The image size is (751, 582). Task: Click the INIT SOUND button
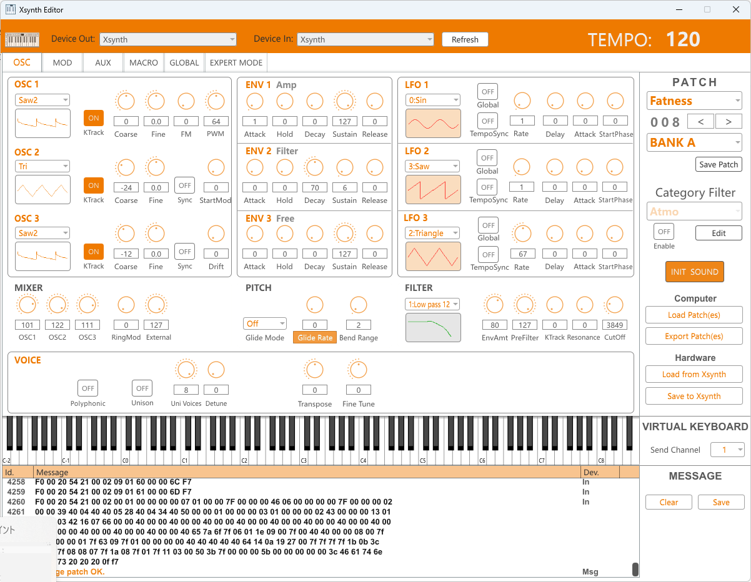[694, 272]
